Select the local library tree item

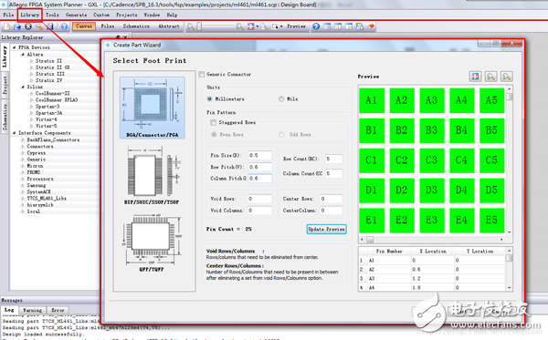pyautogui.click(x=34, y=211)
